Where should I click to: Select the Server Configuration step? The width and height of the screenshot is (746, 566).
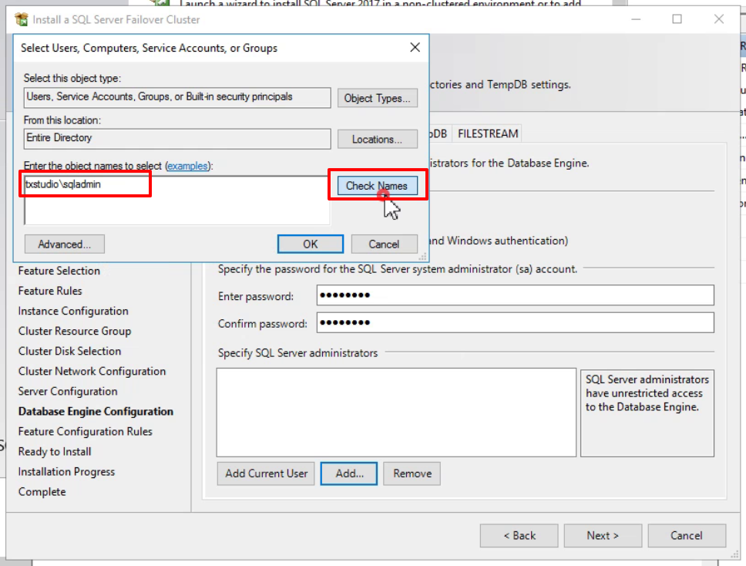[x=68, y=391]
